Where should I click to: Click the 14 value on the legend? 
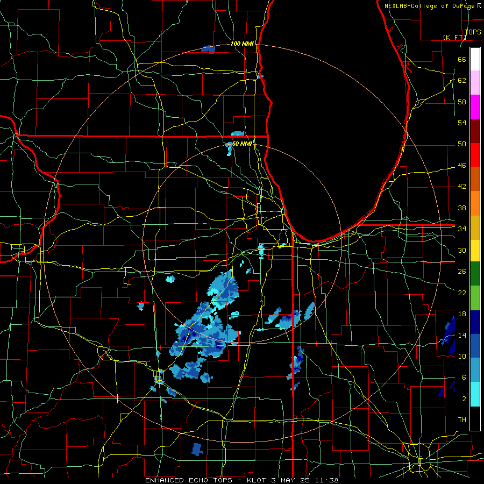coord(462,335)
